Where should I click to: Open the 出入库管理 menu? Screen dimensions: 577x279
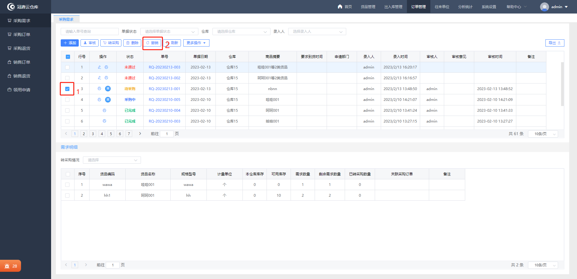pyautogui.click(x=393, y=7)
